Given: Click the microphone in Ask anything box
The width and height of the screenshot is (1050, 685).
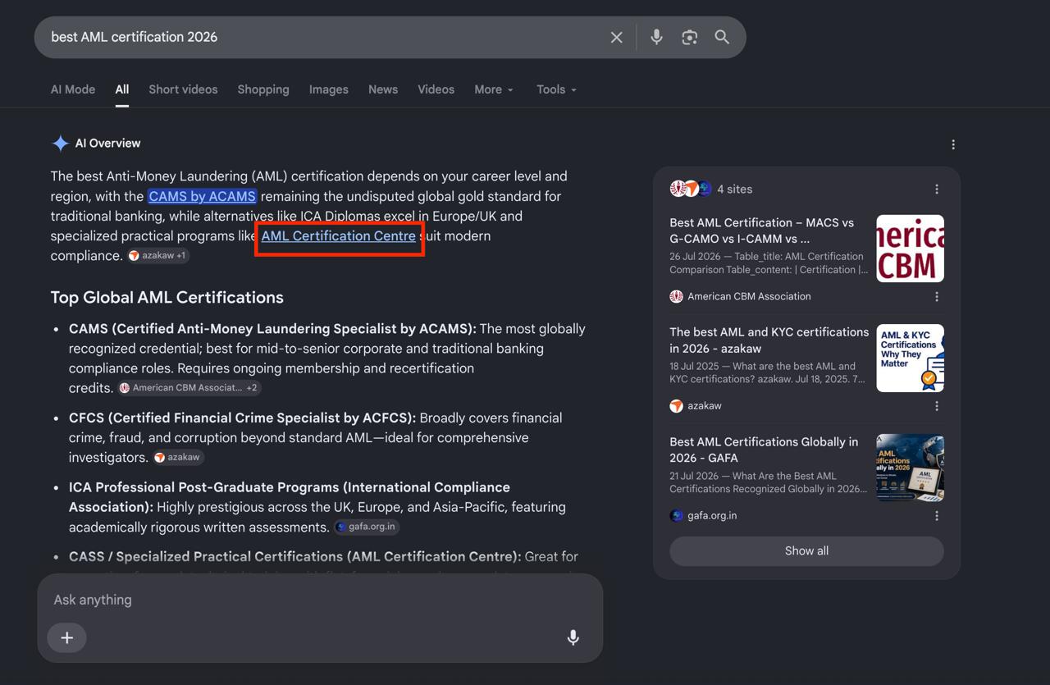Looking at the screenshot, I should (573, 637).
